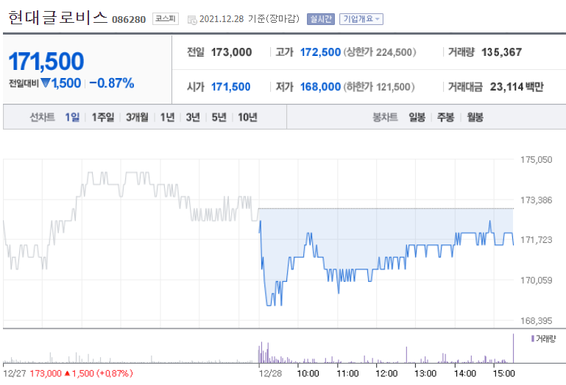Screen dimensions: 566x385
Task: Click the 2021.12.28 기준(장마감) date text
Action: [x=250, y=19]
